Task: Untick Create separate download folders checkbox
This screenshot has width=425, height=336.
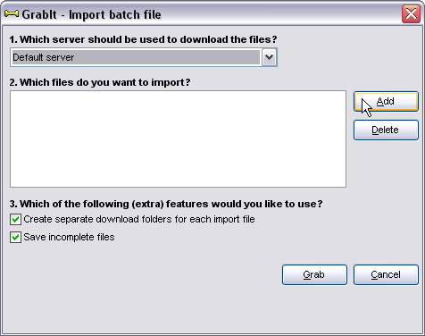Action: pos(15,219)
